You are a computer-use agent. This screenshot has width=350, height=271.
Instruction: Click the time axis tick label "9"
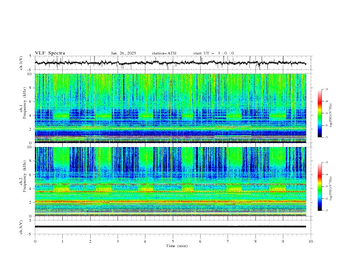(283, 241)
